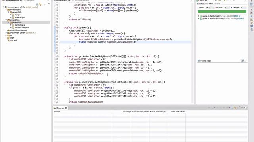
Task: Click conways-game-of-life project icon
Action: pos(6,7)
